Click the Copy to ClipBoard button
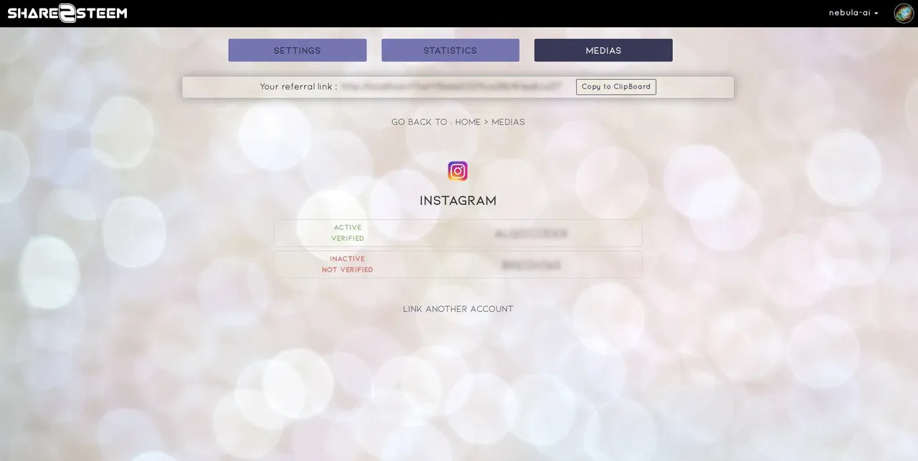The height and width of the screenshot is (461, 918). 616,87
